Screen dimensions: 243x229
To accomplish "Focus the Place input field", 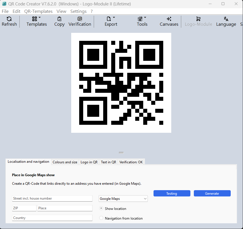I will click(x=65, y=208).
